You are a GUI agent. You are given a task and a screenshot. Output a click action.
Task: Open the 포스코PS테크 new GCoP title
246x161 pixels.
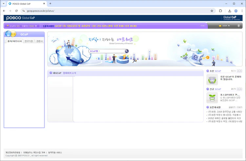pos(230,95)
